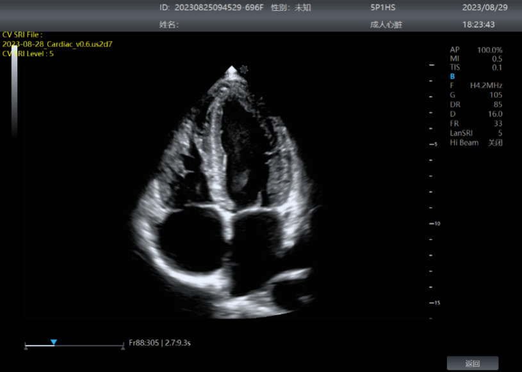Viewport: 522px width, 372px height.
Task: Click the cine playback timeline track
Action: coord(74,346)
